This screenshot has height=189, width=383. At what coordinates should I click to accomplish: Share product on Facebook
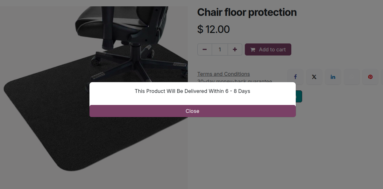pos(295,77)
